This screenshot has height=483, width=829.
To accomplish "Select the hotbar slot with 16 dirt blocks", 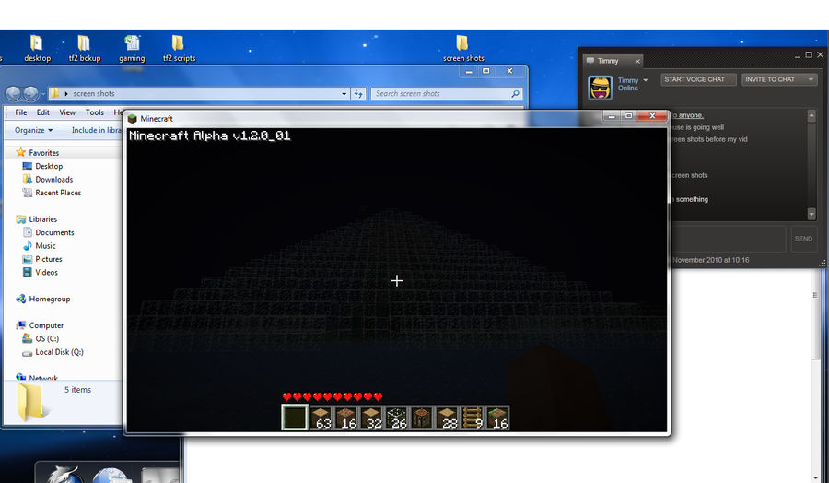I will click(345, 418).
